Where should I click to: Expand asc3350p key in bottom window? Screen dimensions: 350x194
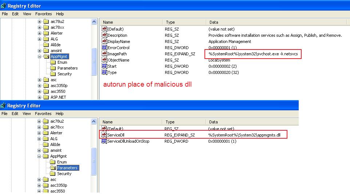click(39, 186)
